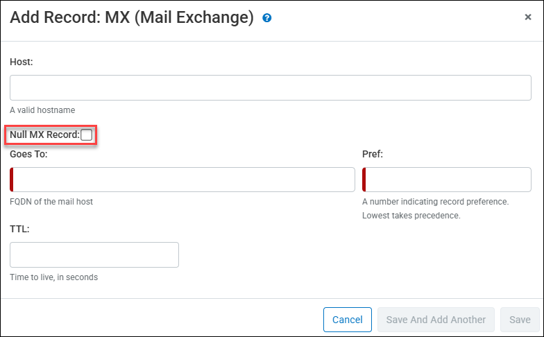Enable the Null MX Record checkbox
This screenshot has width=544, height=337.
click(x=86, y=135)
